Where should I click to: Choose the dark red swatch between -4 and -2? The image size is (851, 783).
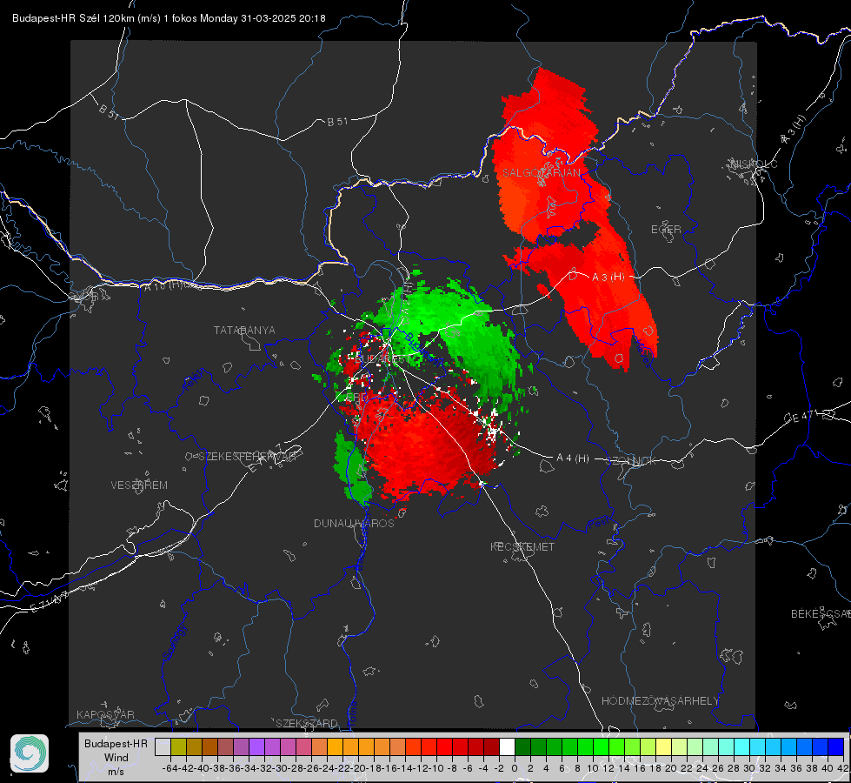pyautogui.click(x=491, y=747)
